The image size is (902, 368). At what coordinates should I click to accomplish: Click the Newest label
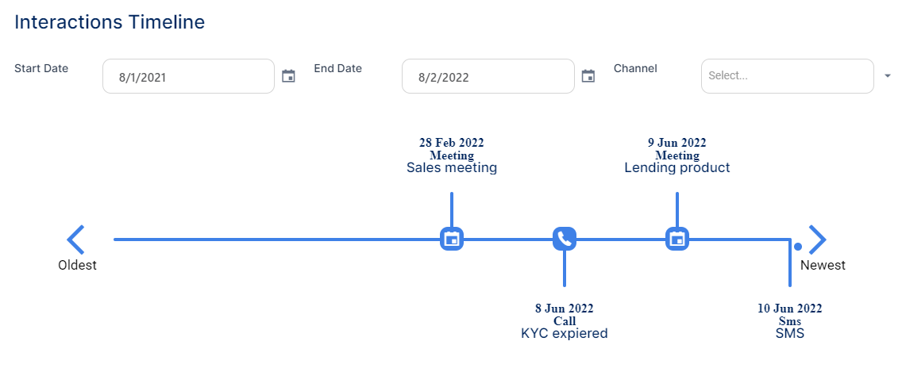823,266
